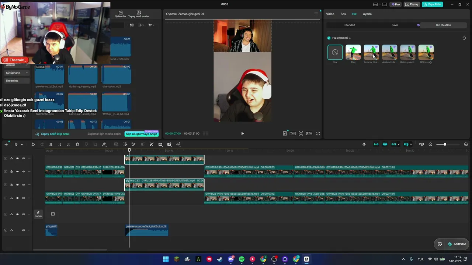Viewport: 472px width, 265px height.
Task: Switch to the Video tab
Action: (330, 14)
